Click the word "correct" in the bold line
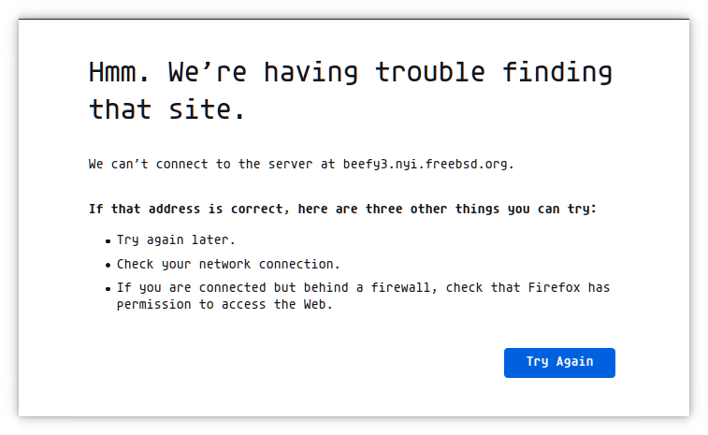 pyautogui.click(x=263, y=209)
